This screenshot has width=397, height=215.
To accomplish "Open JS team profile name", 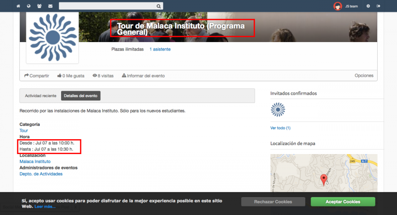I will [x=351, y=6].
